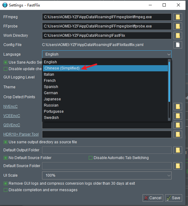Select Chinese (Simplified) from language list

(62, 68)
